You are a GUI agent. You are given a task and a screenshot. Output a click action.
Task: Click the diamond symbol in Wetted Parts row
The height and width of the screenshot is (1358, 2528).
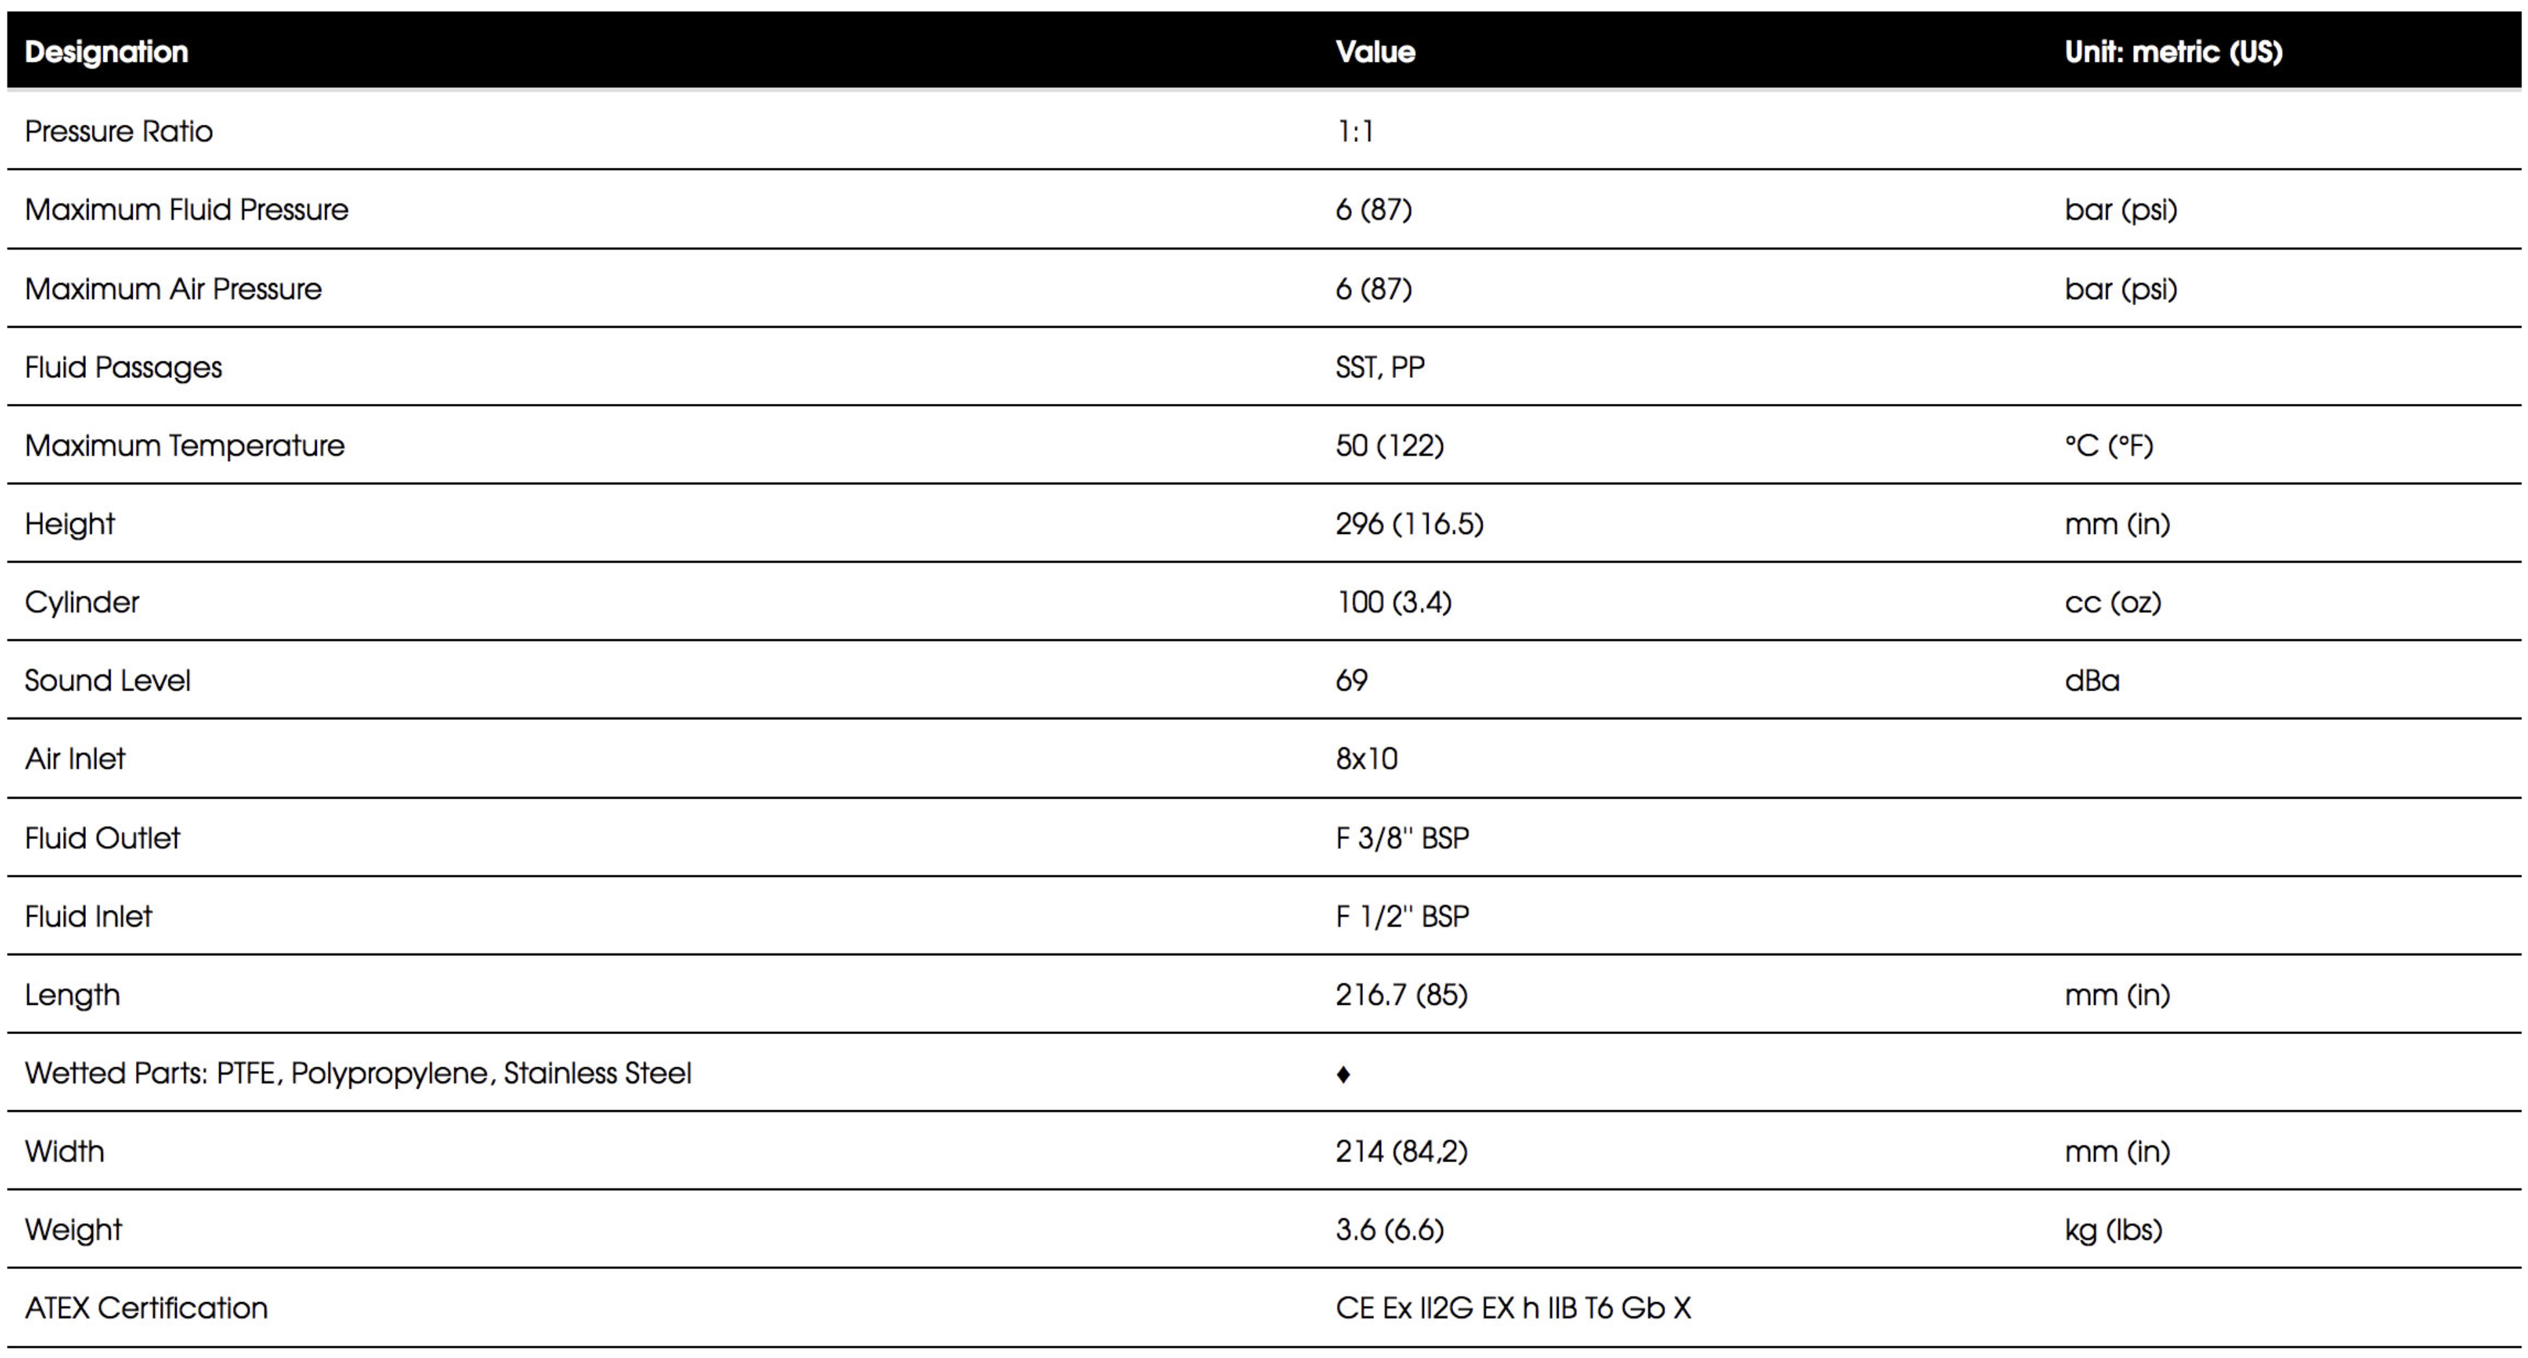point(1343,1074)
